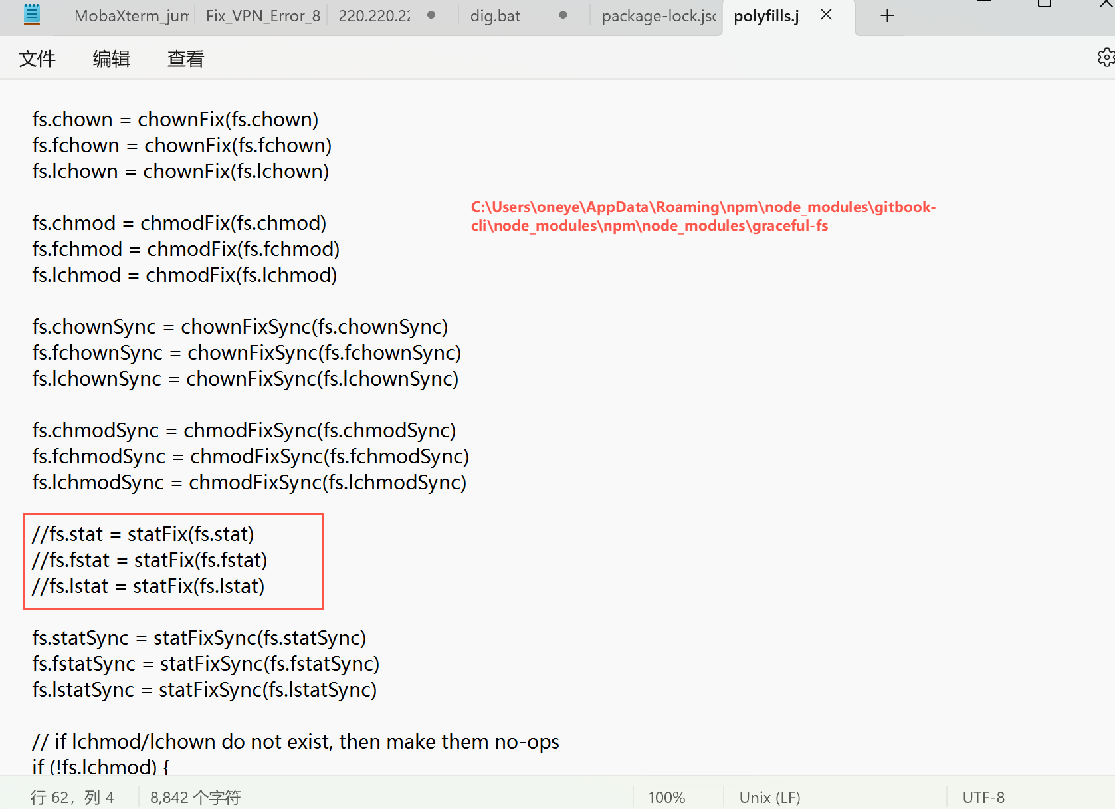Click line fs.fchown = chownFix(fs.fchown)

point(182,146)
